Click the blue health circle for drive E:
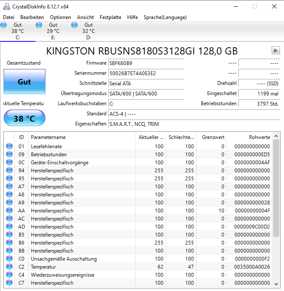This screenshot has height=291, width=284. pos(39,25)
